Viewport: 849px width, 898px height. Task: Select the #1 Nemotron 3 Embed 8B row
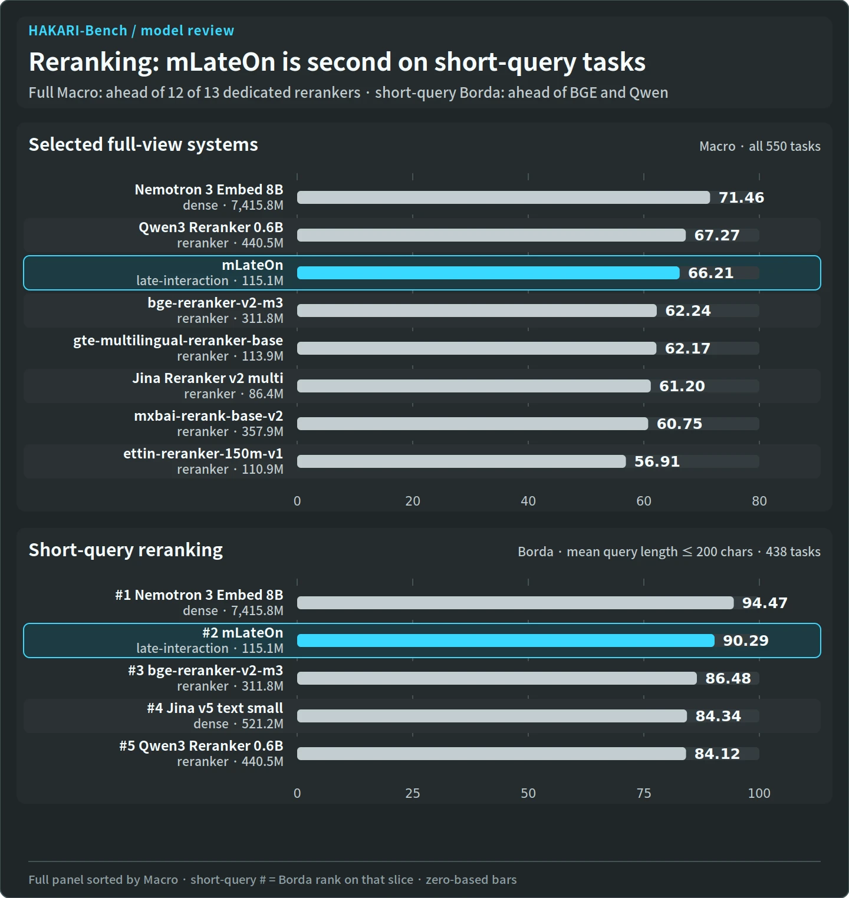point(422,603)
